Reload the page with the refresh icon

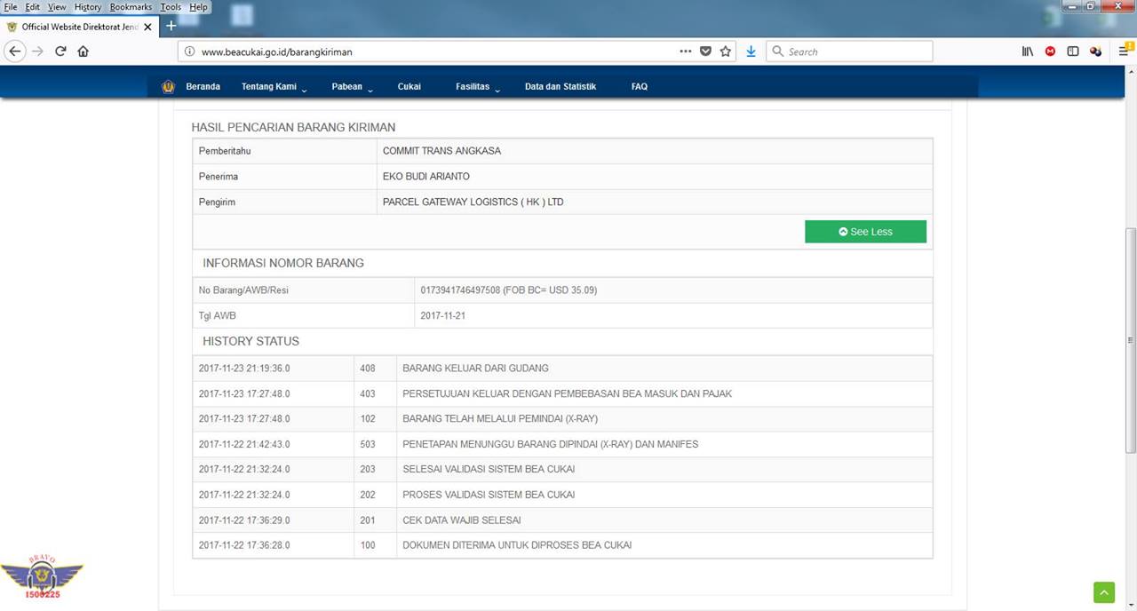[60, 52]
